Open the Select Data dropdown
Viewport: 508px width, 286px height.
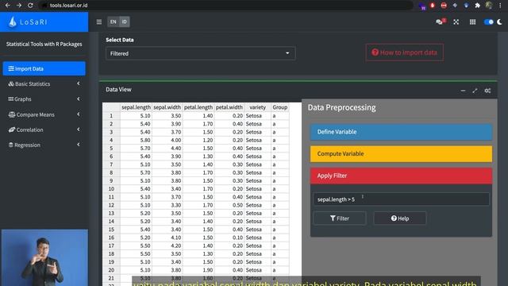(201, 53)
